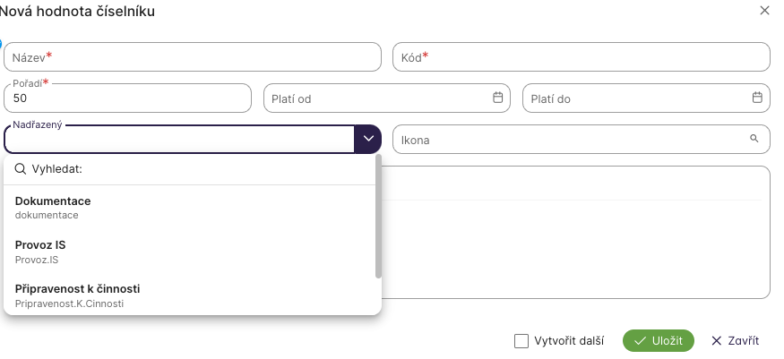Focus the Název text field
This screenshot has width=784, height=359.
point(193,56)
